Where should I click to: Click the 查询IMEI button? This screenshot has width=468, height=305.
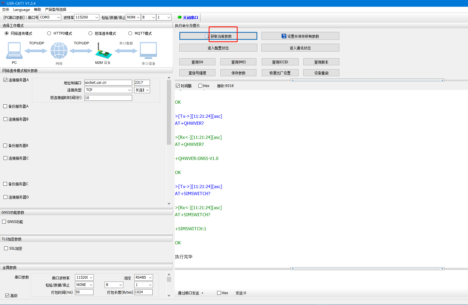tap(238, 62)
